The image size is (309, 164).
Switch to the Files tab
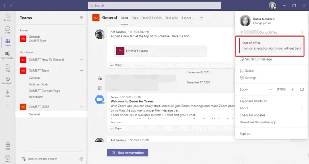134,18
